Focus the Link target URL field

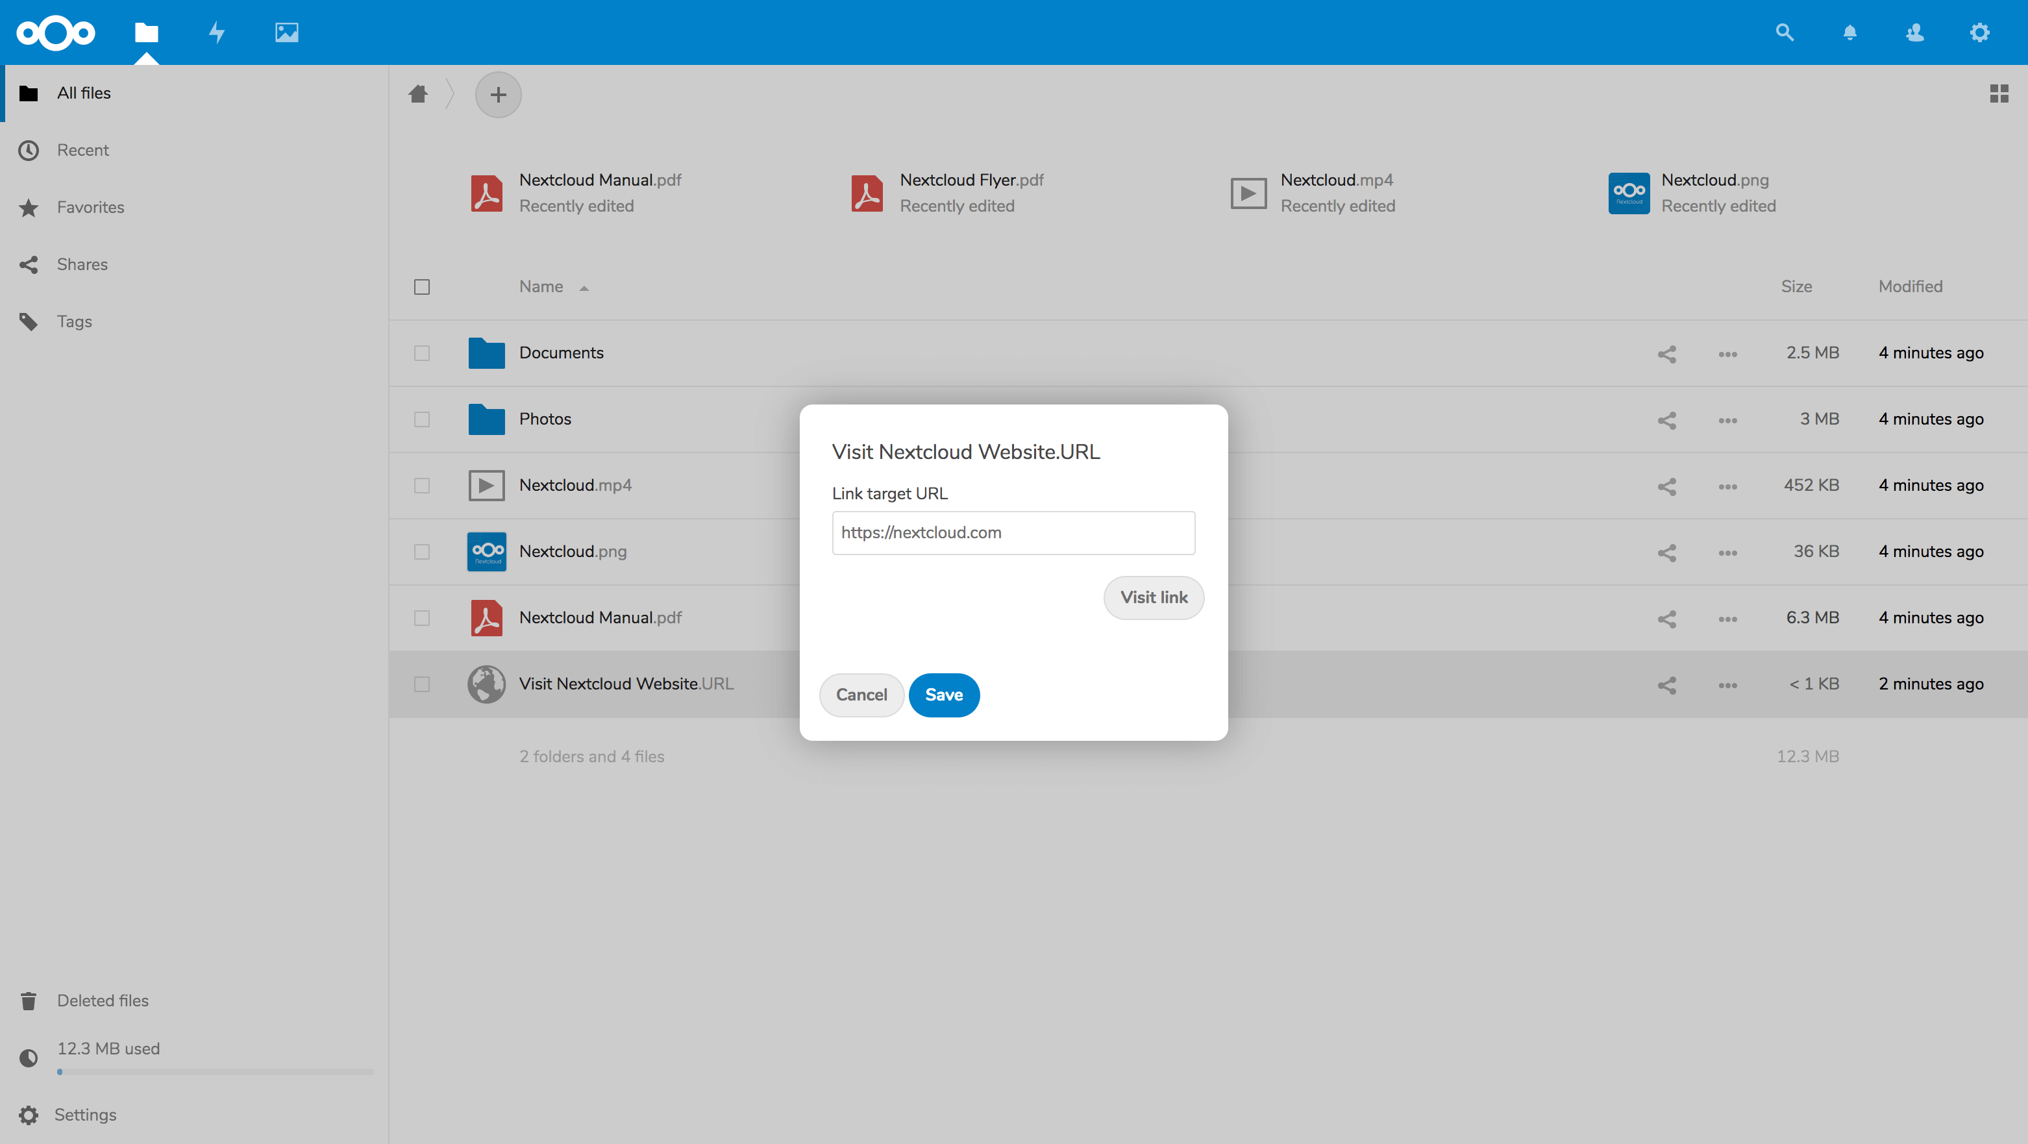(x=1013, y=533)
